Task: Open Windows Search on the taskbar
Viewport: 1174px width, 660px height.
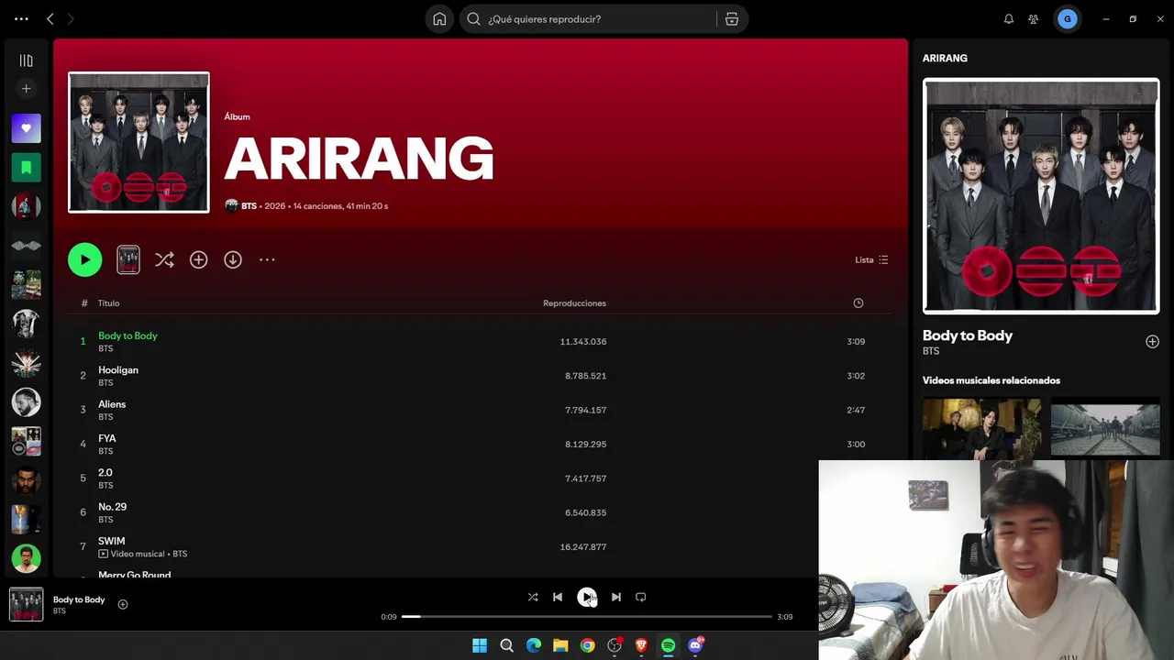Action: coord(506,645)
